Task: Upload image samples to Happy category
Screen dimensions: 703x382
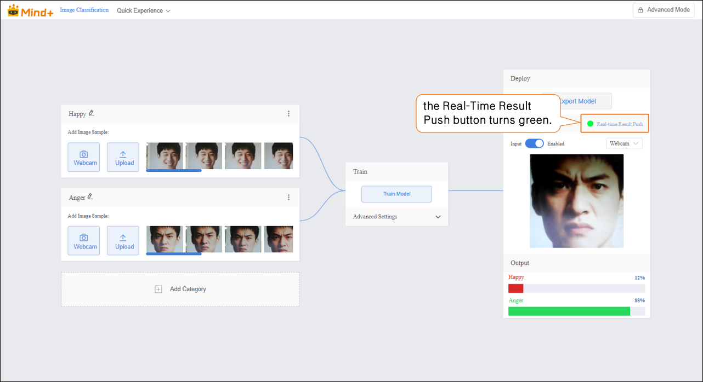Action: pos(123,158)
